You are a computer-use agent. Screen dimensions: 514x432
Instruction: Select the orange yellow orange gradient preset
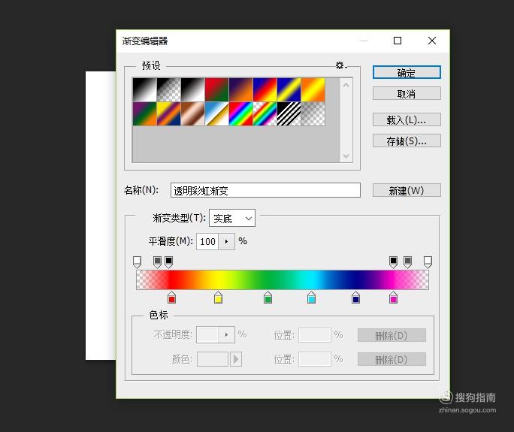(x=313, y=89)
